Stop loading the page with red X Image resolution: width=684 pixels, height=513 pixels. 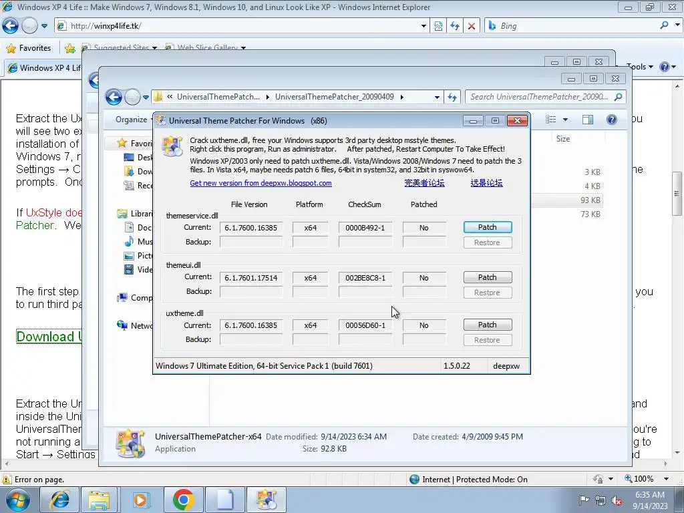pyautogui.click(x=472, y=26)
